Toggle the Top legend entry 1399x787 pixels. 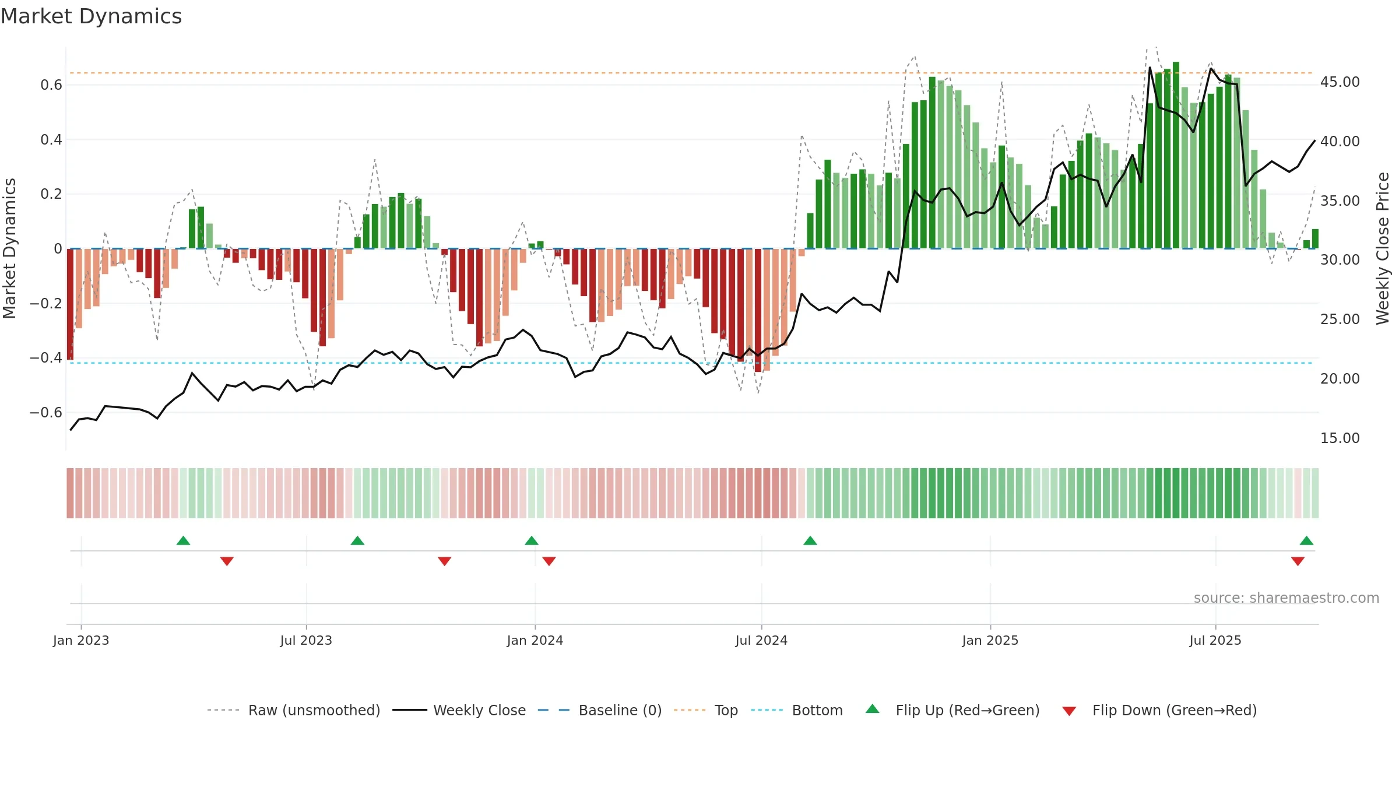click(x=706, y=710)
